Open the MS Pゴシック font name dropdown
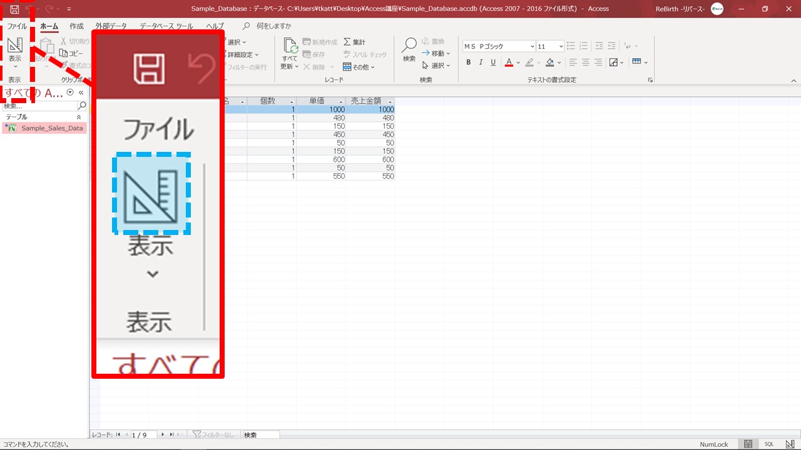801x450 pixels. pyautogui.click(x=532, y=47)
